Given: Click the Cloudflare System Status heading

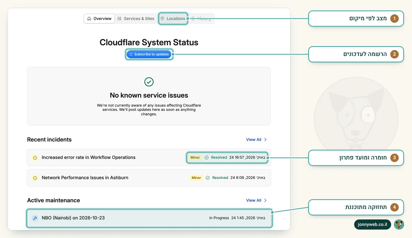Looking at the screenshot, I should point(149,42).
